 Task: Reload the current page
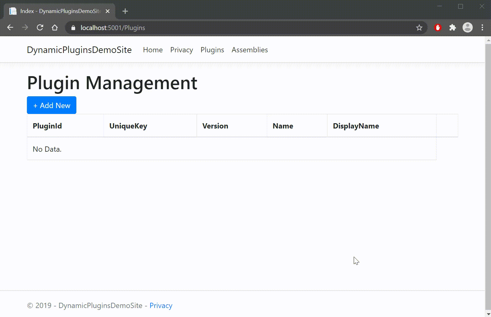tap(40, 28)
